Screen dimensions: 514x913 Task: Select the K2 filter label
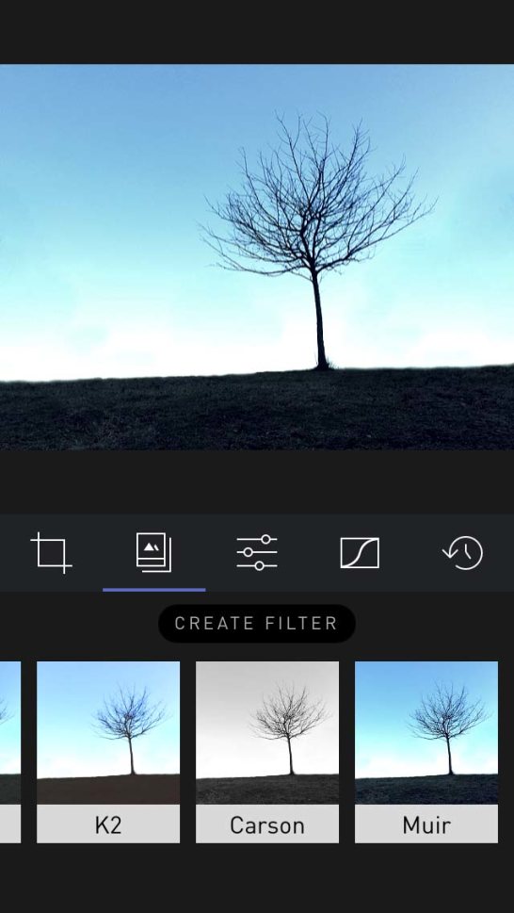[108, 825]
